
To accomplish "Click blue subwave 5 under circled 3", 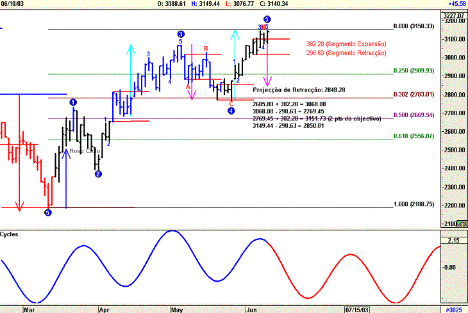I will (x=181, y=42).
